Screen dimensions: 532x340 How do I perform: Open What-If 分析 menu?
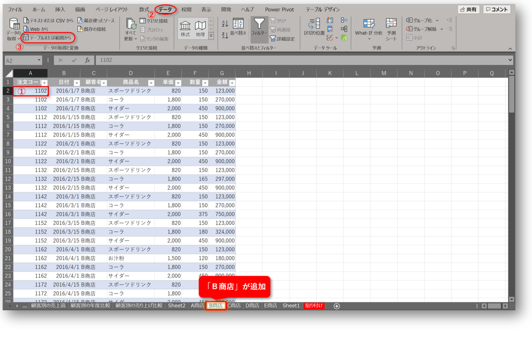368,29
